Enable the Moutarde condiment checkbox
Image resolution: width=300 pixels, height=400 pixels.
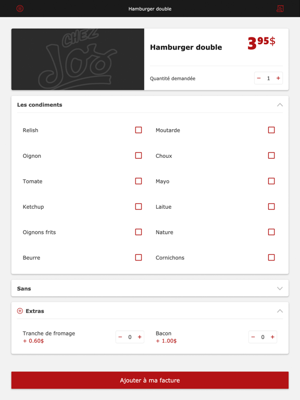tap(271, 130)
